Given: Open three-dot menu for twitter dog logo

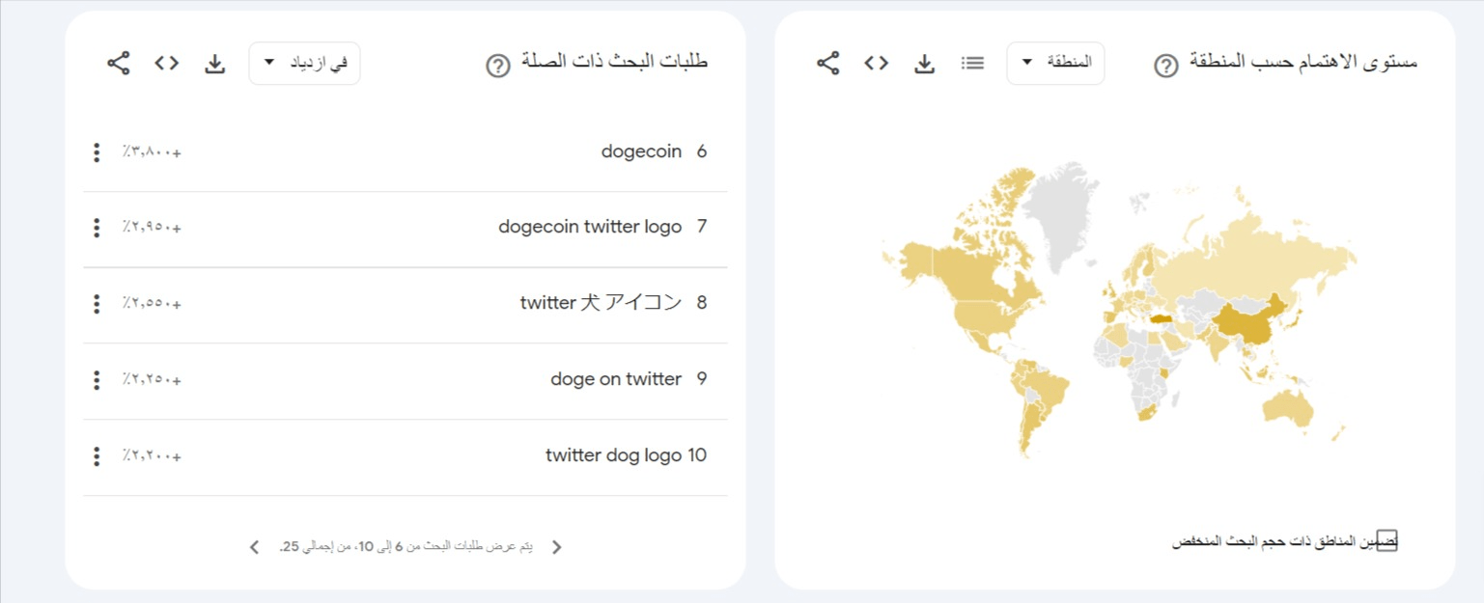Looking at the screenshot, I should [x=96, y=456].
